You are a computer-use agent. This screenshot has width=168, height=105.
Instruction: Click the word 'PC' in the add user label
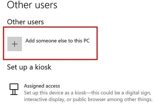tap(87, 41)
